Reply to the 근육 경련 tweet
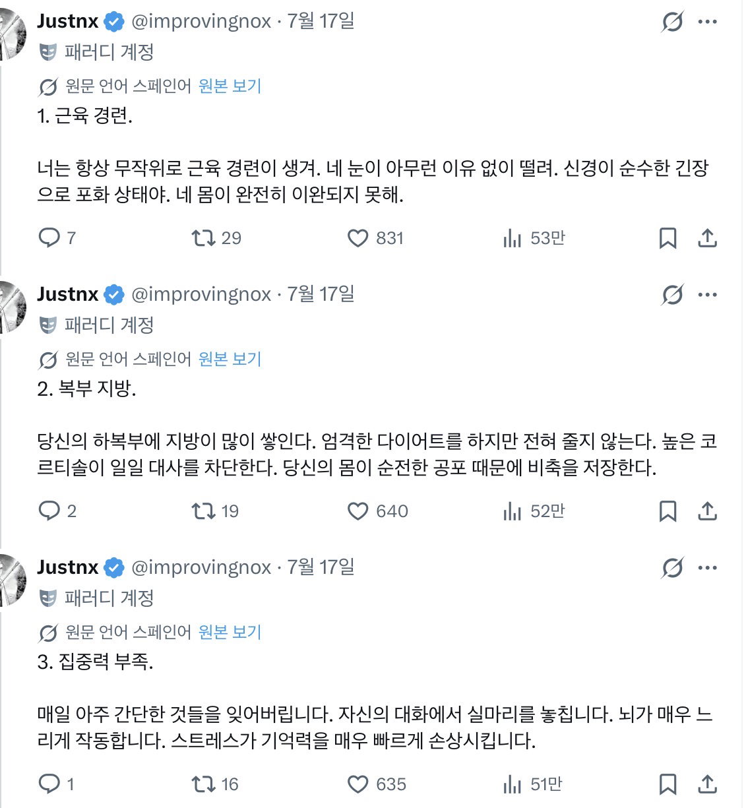This screenshot has width=746, height=808. click(x=49, y=237)
